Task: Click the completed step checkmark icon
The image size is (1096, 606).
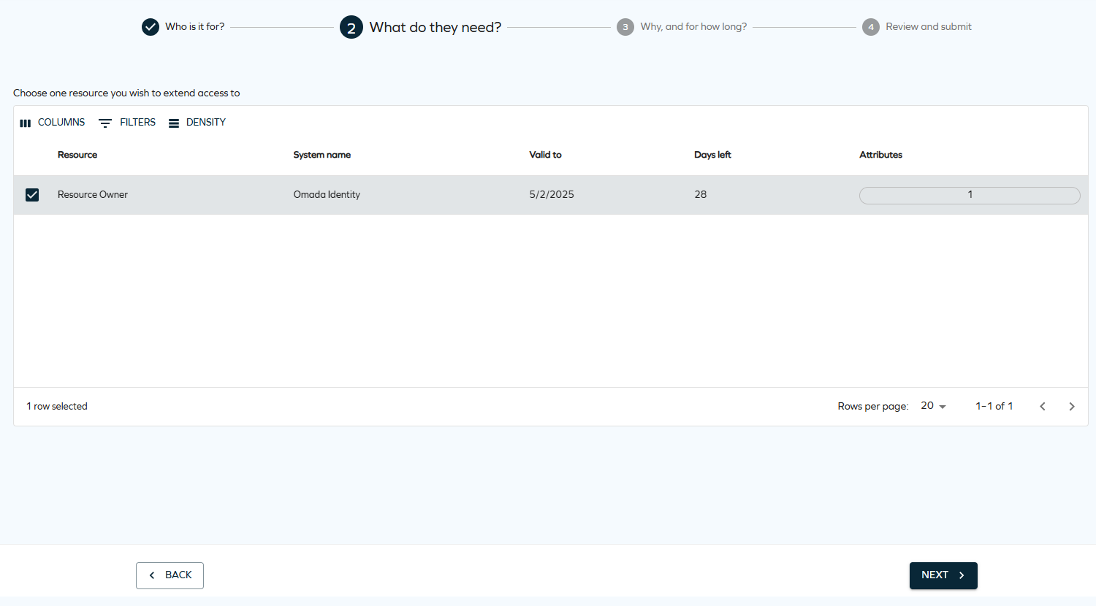Action: tap(151, 27)
